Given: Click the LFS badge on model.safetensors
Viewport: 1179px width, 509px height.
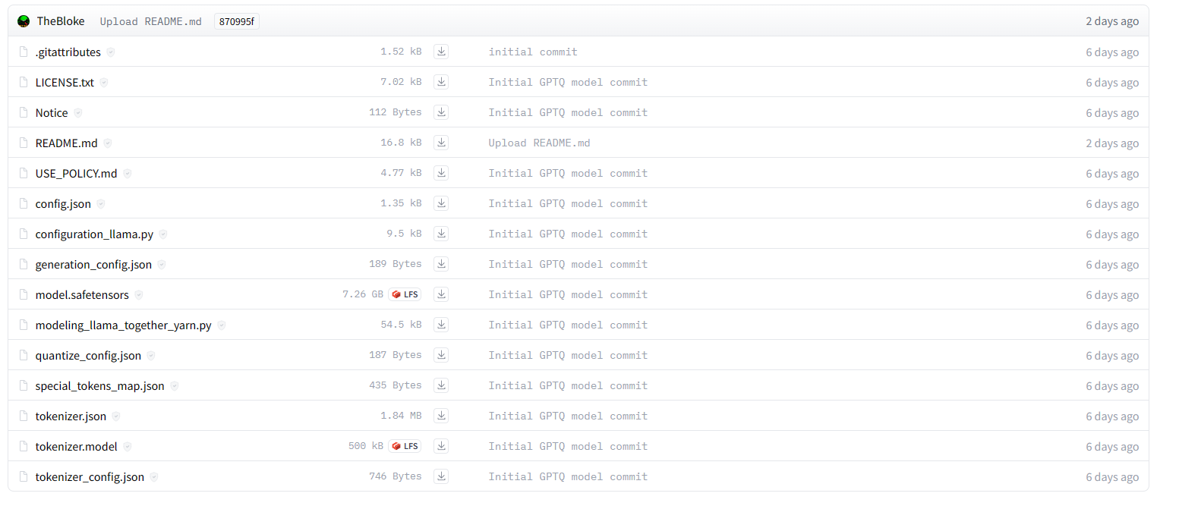Looking at the screenshot, I should tap(405, 294).
